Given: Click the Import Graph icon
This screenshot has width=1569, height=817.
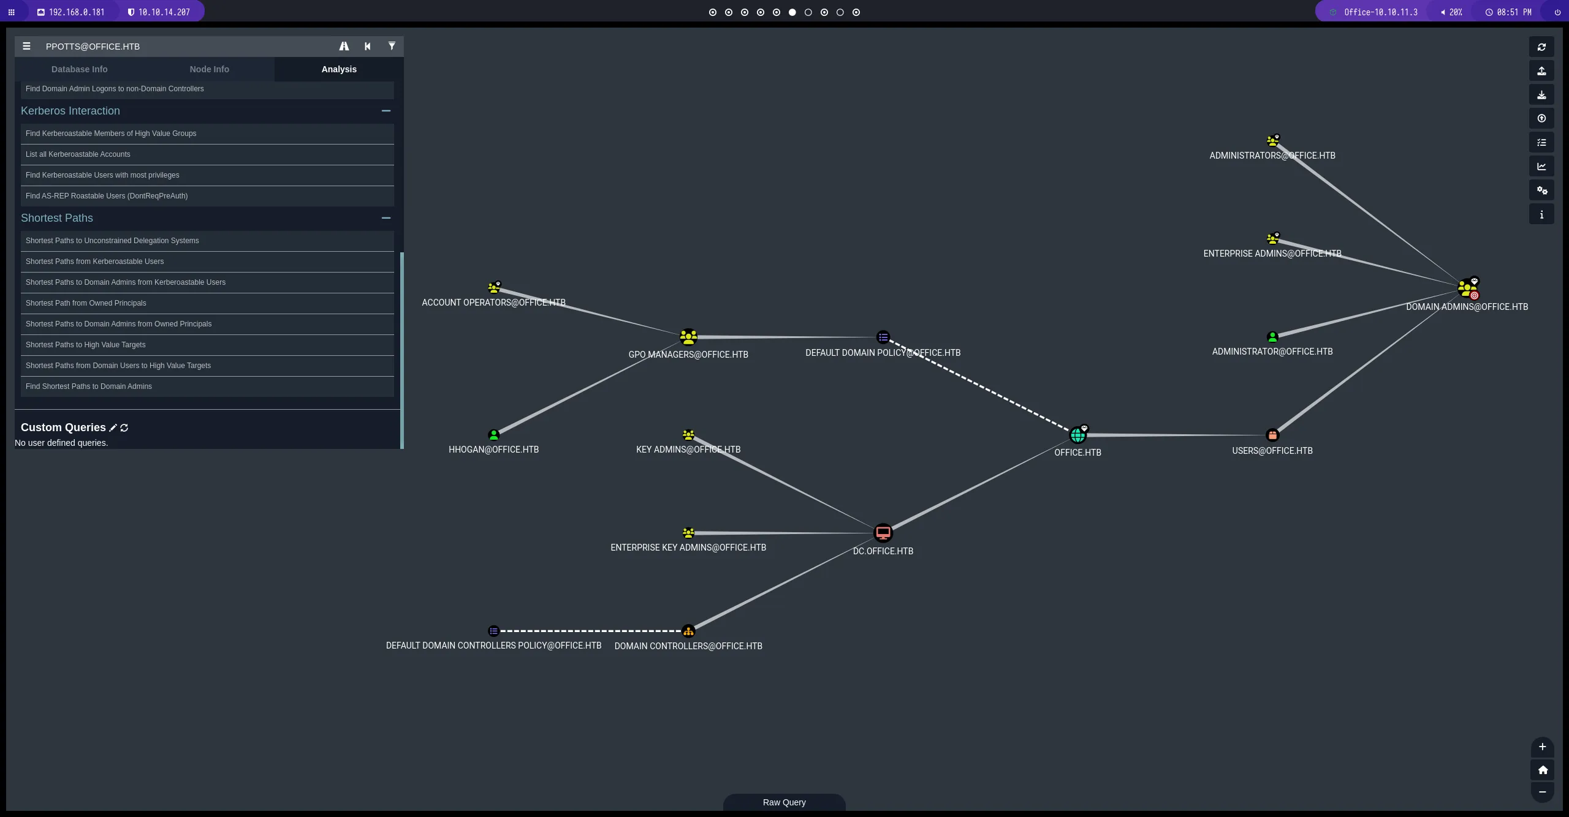Looking at the screenshot, I should click(1541, 95).
